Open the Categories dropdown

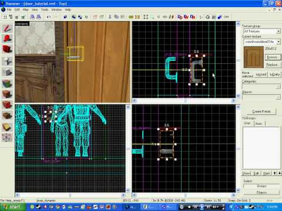pyautogui.click(x=278, y=87)
